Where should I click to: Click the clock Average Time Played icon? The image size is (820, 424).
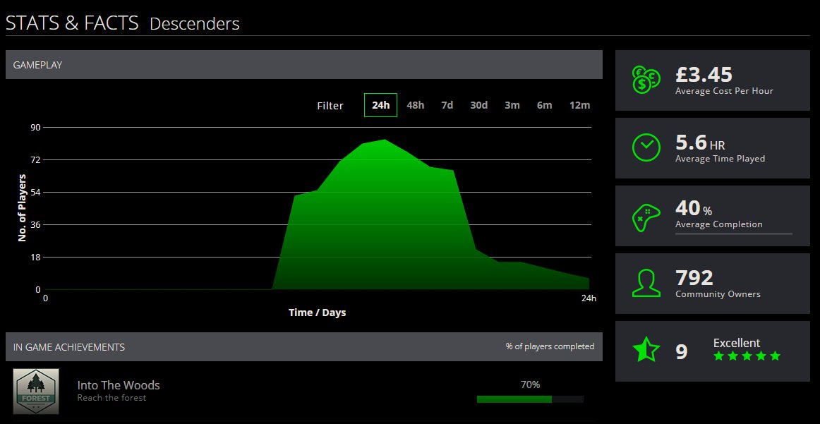[646, 147]
